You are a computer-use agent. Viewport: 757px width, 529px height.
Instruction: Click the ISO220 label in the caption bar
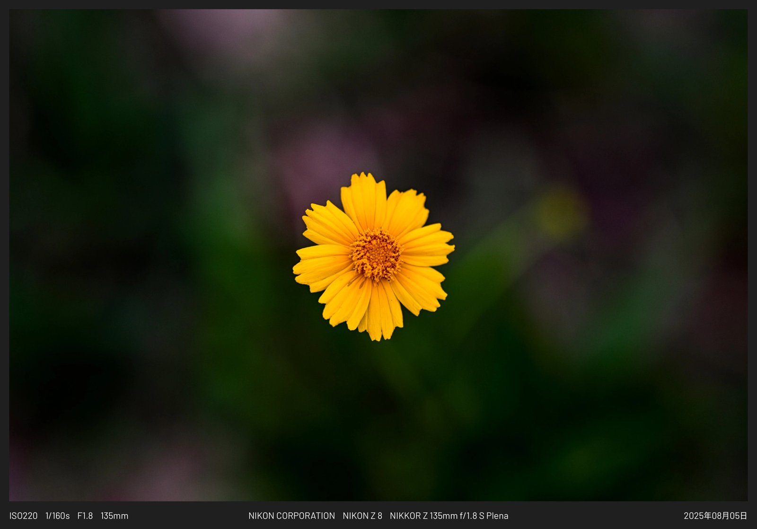23,516
